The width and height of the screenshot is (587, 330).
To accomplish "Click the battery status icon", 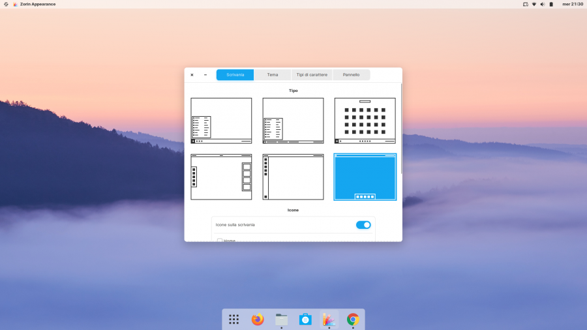I will point(551,4).
